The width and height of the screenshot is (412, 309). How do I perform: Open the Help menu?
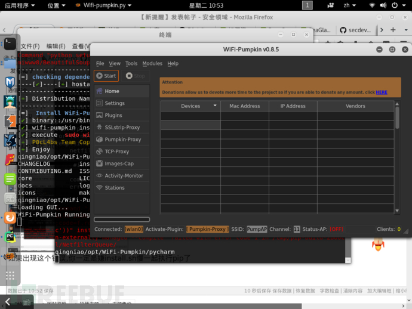(173, 64)
